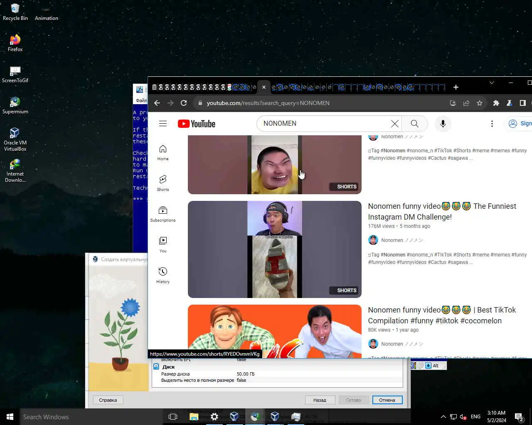Click the install app icon in address bar
The image size is (532, 425).
tap(453, 103)
